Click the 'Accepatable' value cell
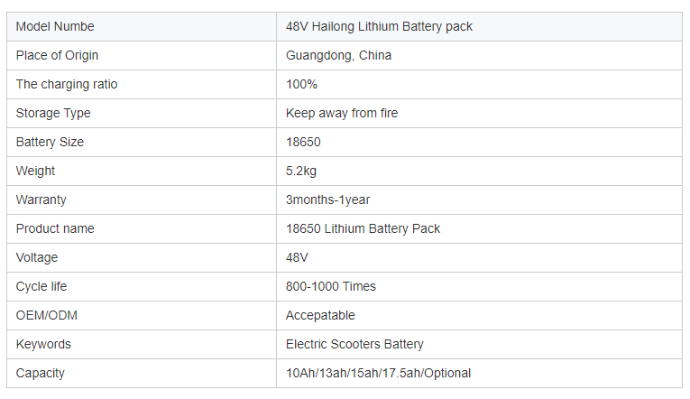 tap(320, 315)
